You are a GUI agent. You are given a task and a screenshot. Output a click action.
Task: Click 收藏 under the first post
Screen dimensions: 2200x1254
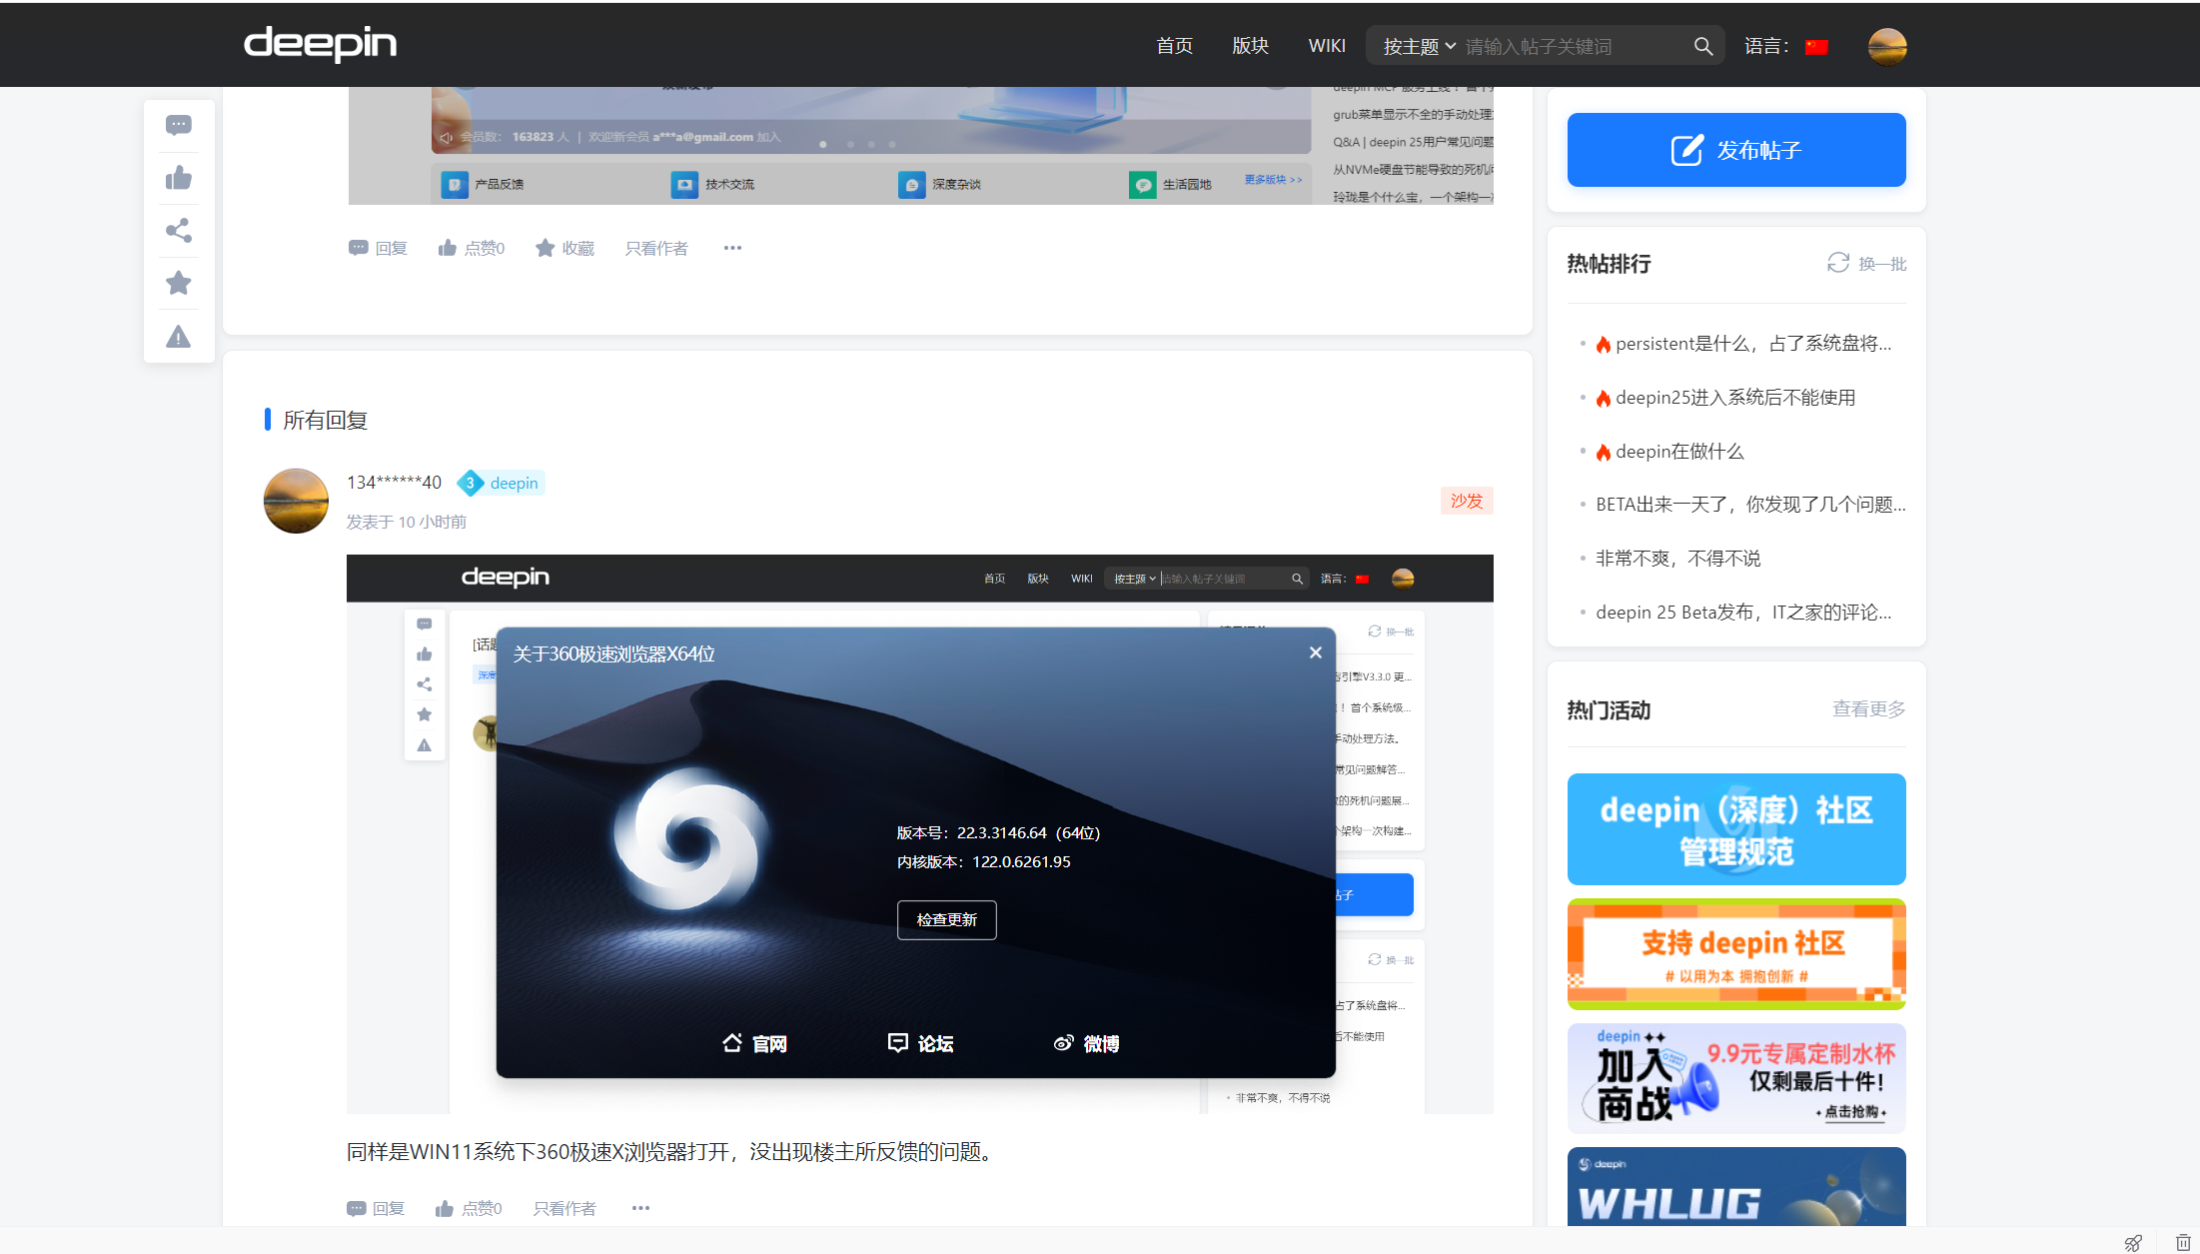tap(564, 248)
